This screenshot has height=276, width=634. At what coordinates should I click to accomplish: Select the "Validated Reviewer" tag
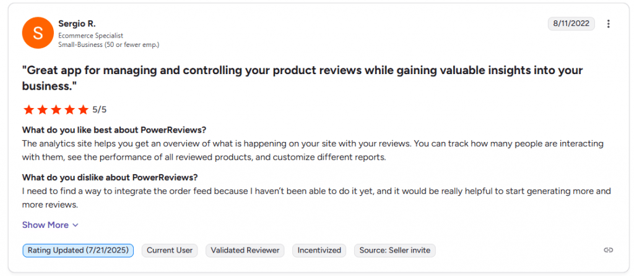(245, 250)
